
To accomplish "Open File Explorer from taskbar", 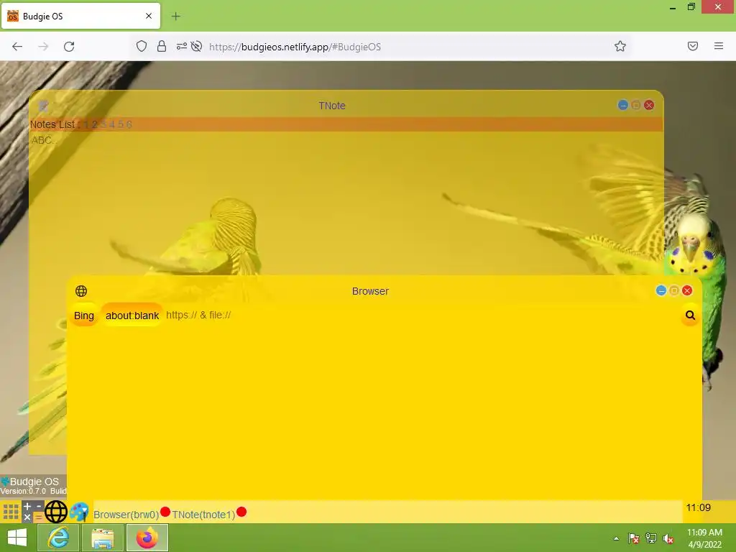I will tap(102, 538).
